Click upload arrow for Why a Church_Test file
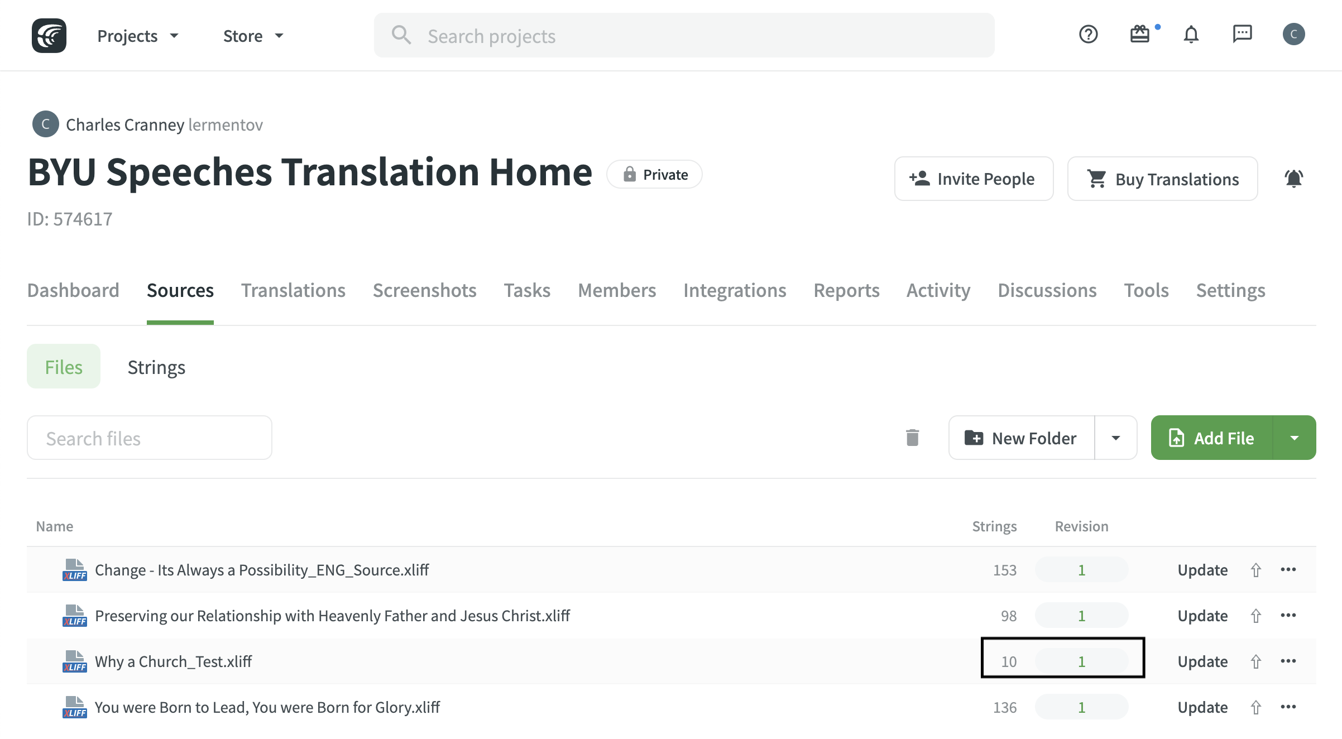1342x739 pixels. pos(1255,661)
